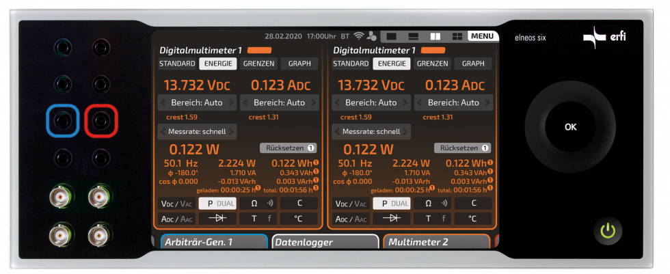The height and width of the screenshot is (274, 670).
Task: Tap the fan status icon
Action: point(371,36)
